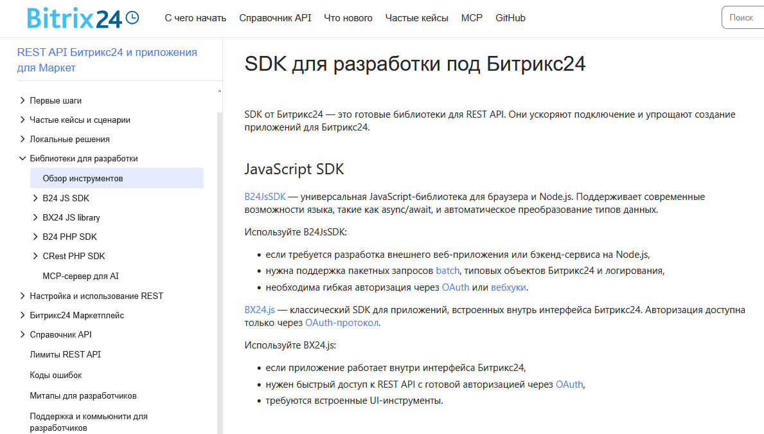Open 'MCP-сервер для AI' sidebar item

pos(80,276)
